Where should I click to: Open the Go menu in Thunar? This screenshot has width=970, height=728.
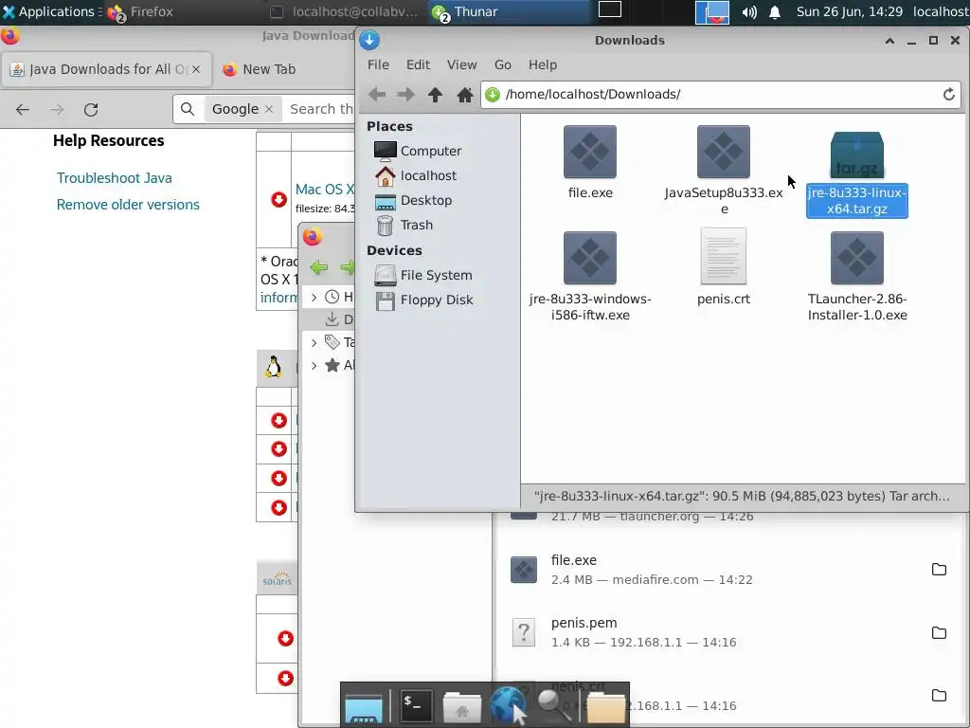pos(502,64)
